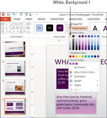Select the Isosceles Triangle shape
Image resolution: width=107 pixels, height=118 pixels.
pyautogui.click(x=3, y=28)
